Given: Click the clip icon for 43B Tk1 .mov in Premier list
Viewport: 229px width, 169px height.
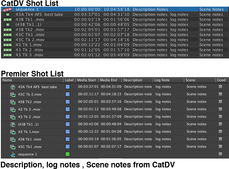Looking at the screenshot, I should 13,139.
